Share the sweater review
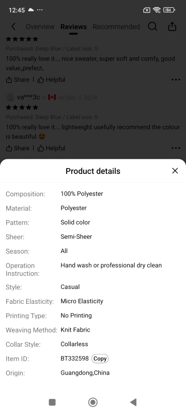This screenshot has height=414, width=186. (18, 80)
